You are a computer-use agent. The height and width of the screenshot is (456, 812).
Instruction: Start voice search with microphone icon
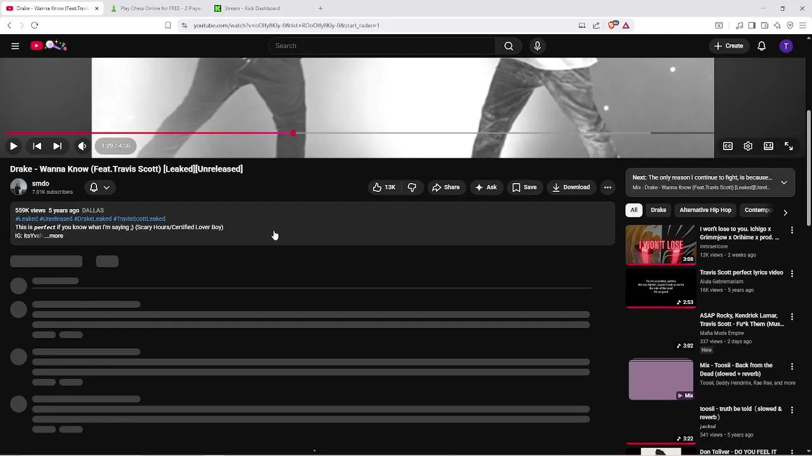pyautogui.click(x=537, y=46)
